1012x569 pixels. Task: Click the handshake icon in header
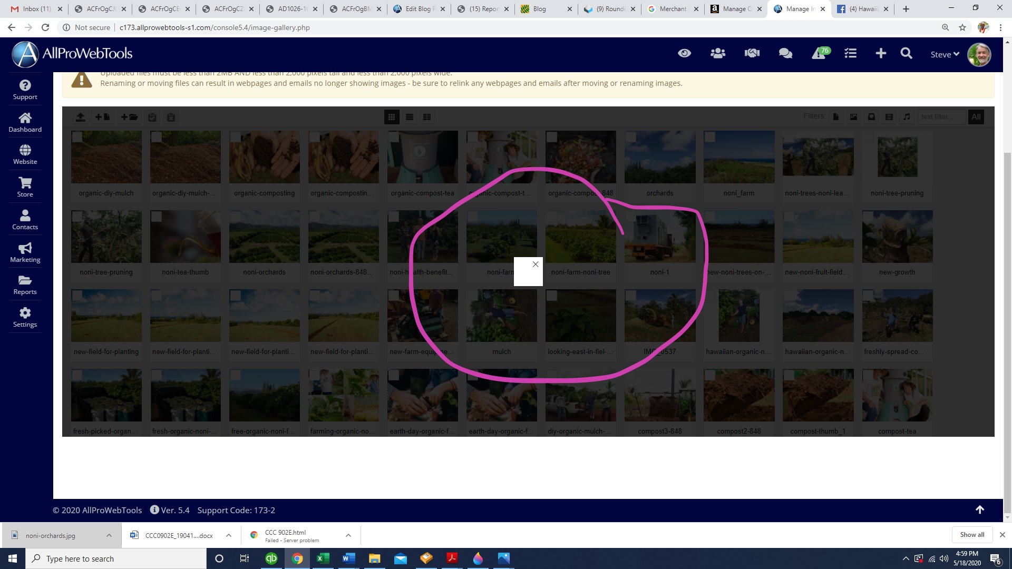coord(752,53)
